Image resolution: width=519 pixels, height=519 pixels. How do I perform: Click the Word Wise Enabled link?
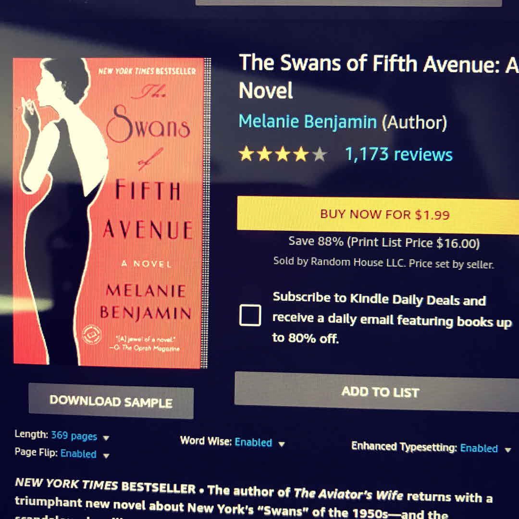click(x=253, y=442)
